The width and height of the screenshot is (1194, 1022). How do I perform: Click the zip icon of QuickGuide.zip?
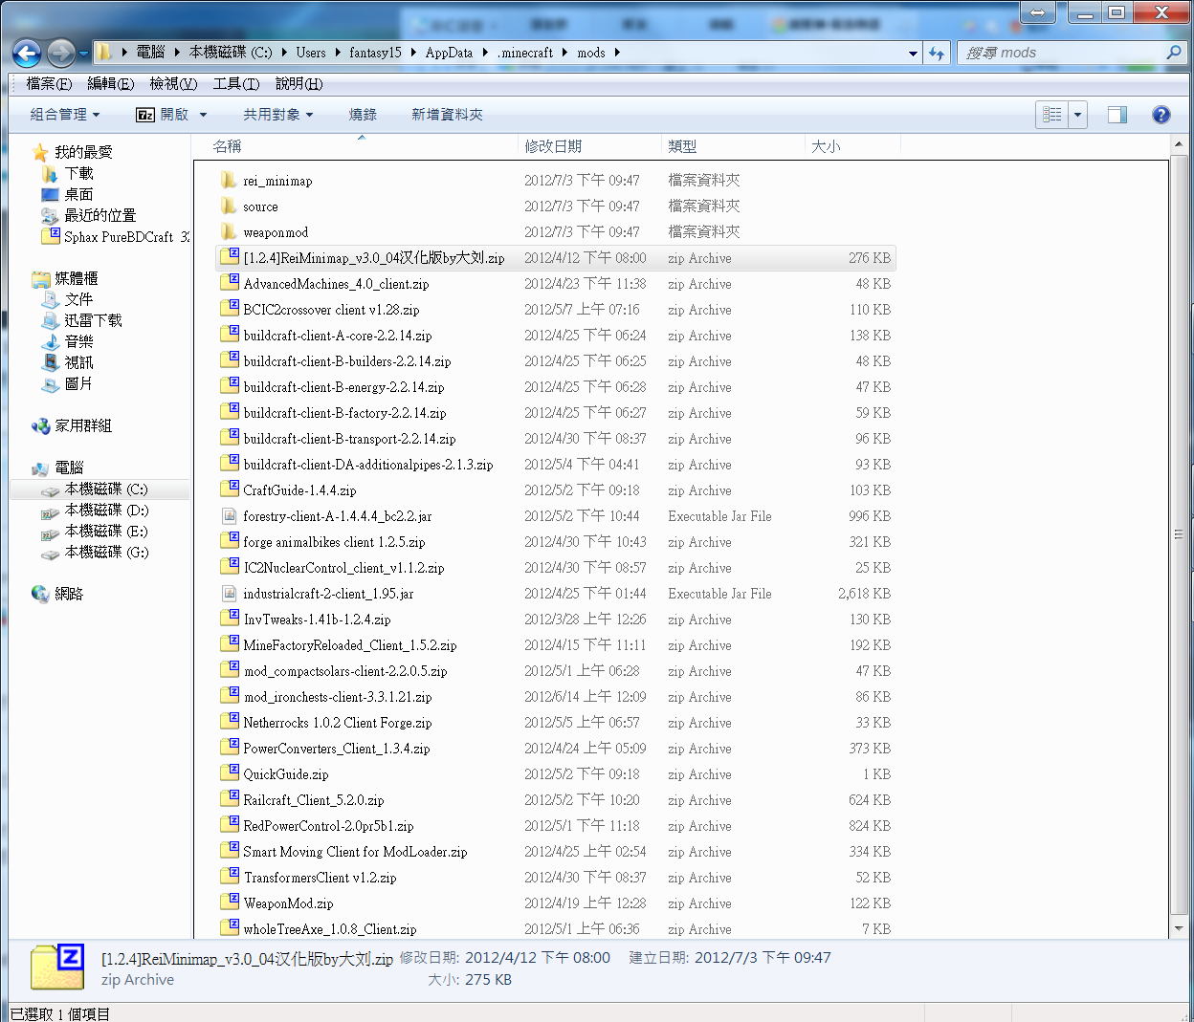click(x=229, y=773)
